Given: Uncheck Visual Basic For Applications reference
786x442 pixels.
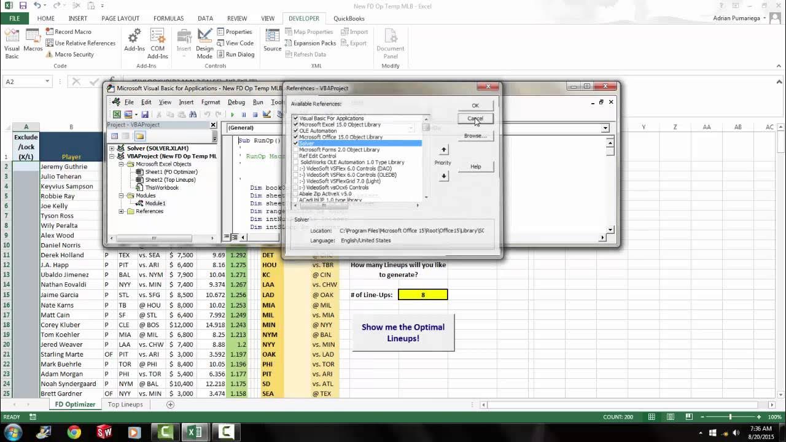Looking at the screenshot, I should click(x=295, y=118).
